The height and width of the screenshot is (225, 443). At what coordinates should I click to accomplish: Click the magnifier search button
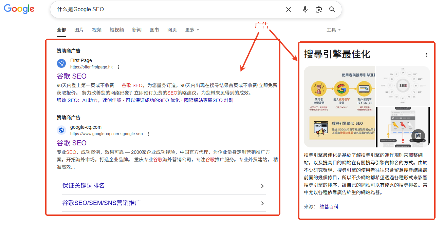click(332, 9)
